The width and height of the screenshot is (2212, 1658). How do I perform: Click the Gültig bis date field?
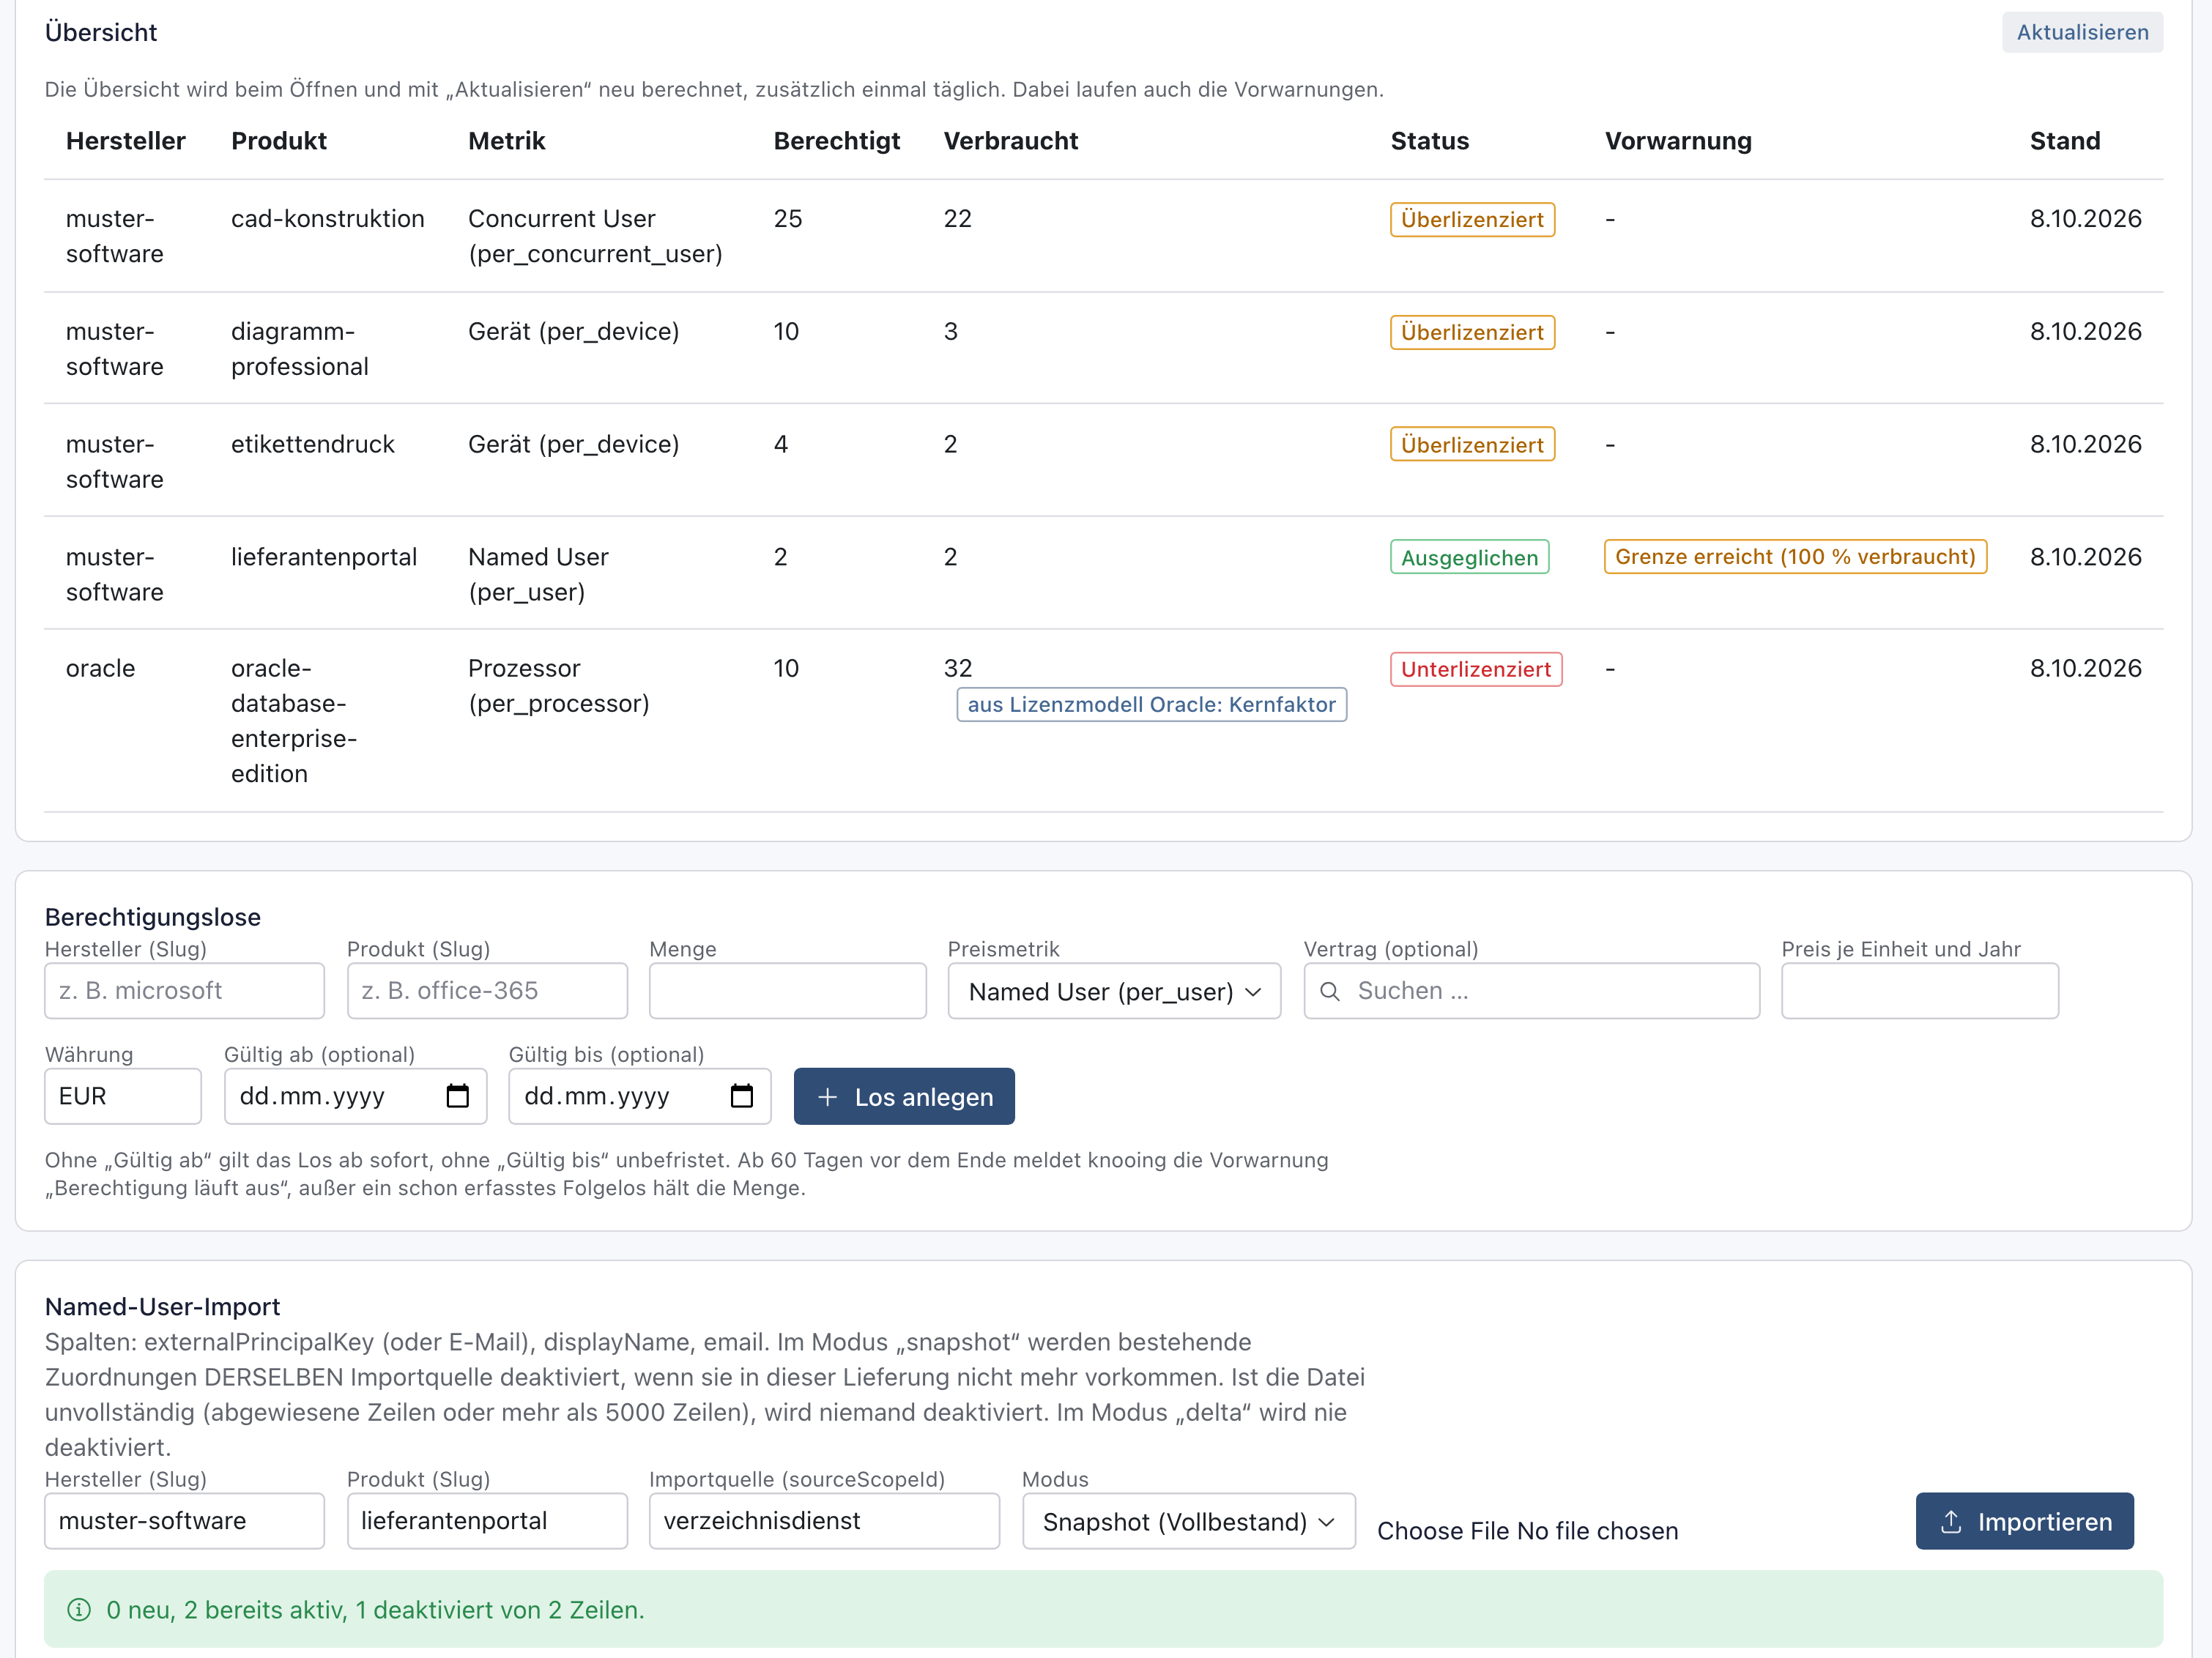[639, 1096]
